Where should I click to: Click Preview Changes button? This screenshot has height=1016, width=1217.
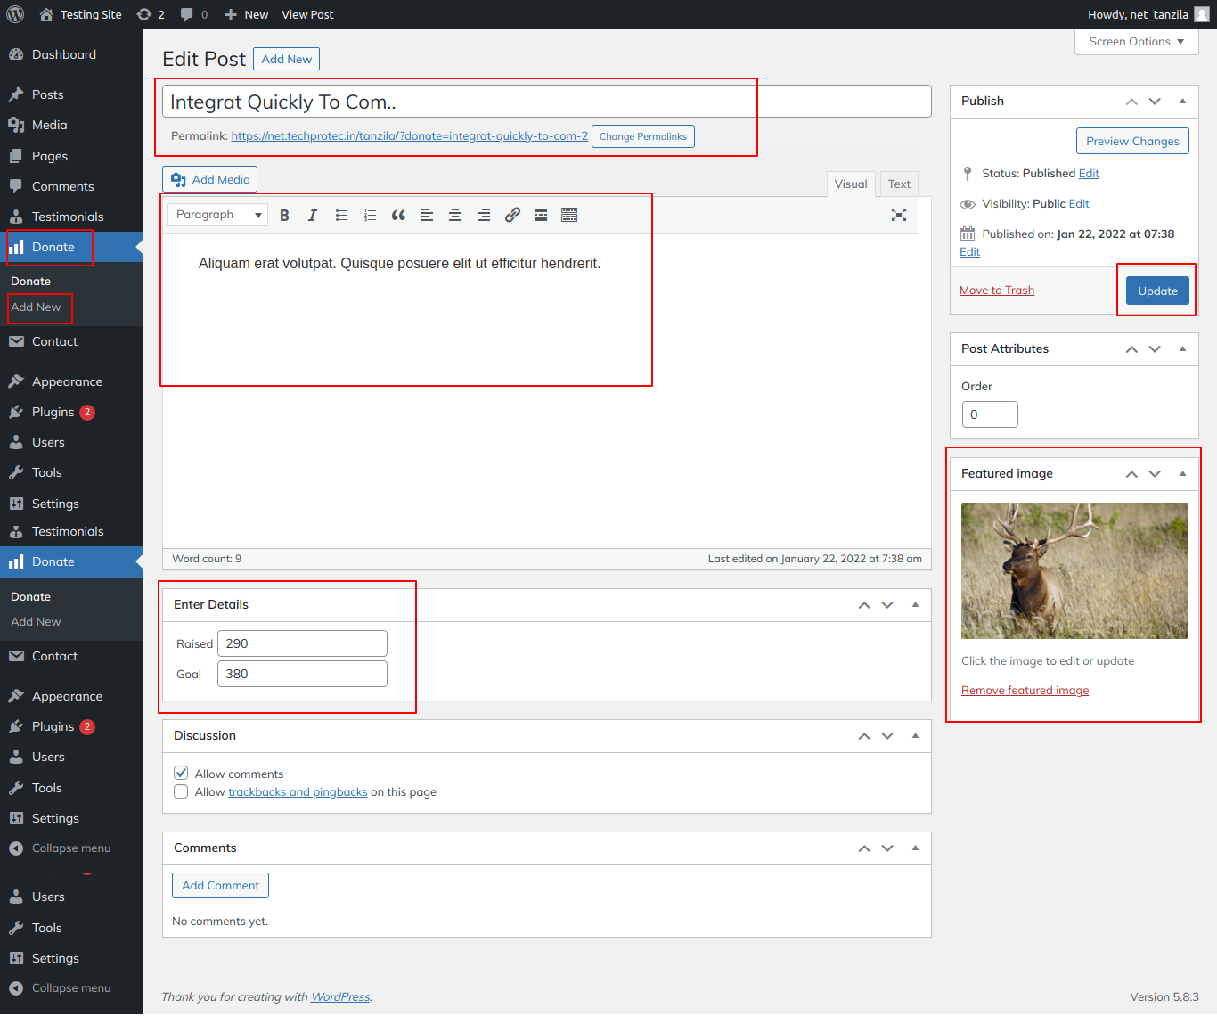click(1132, 141)
